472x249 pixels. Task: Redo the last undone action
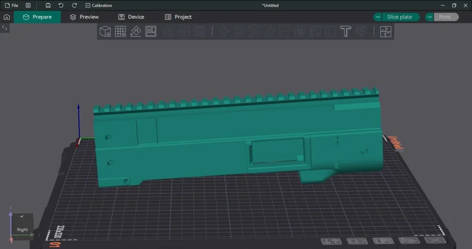pyautogui.click(x=74, y=6)
